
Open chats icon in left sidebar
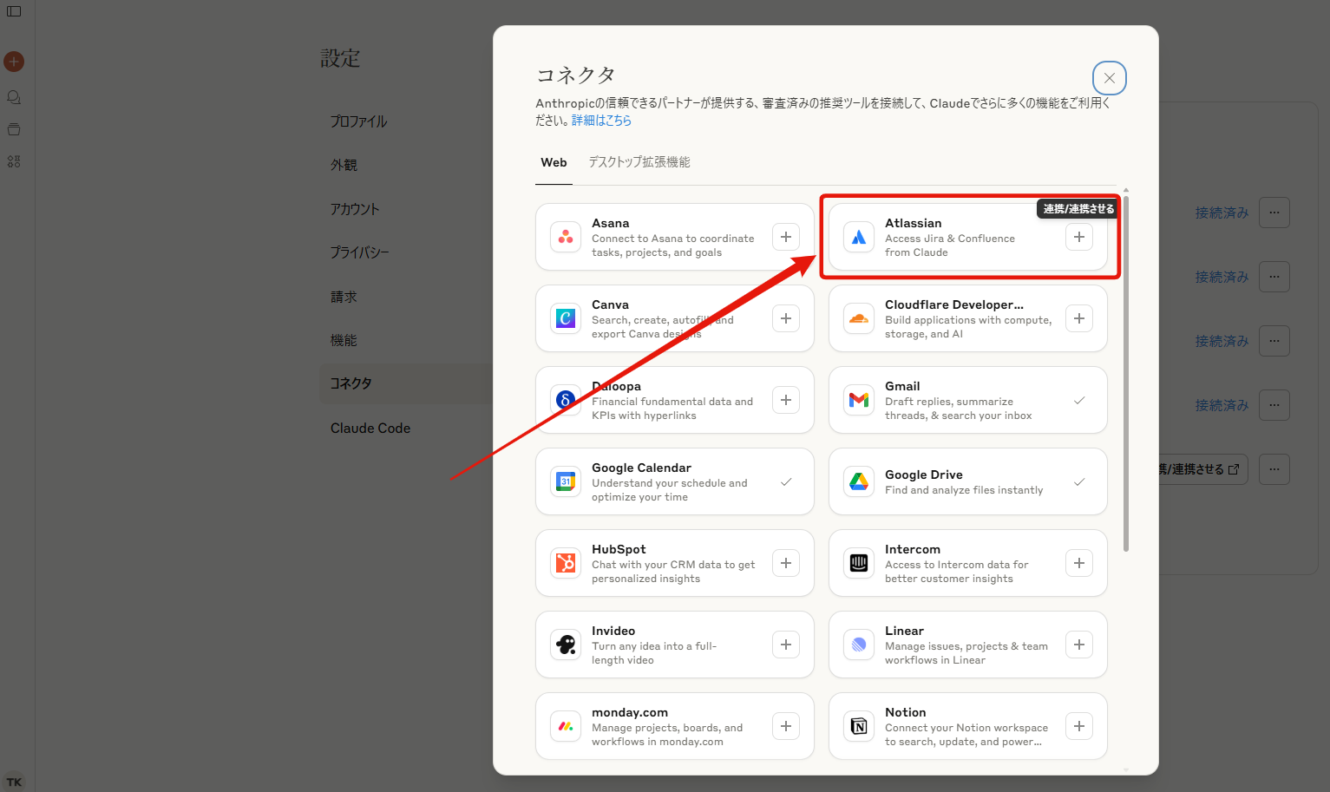click(x=14, y=97)
